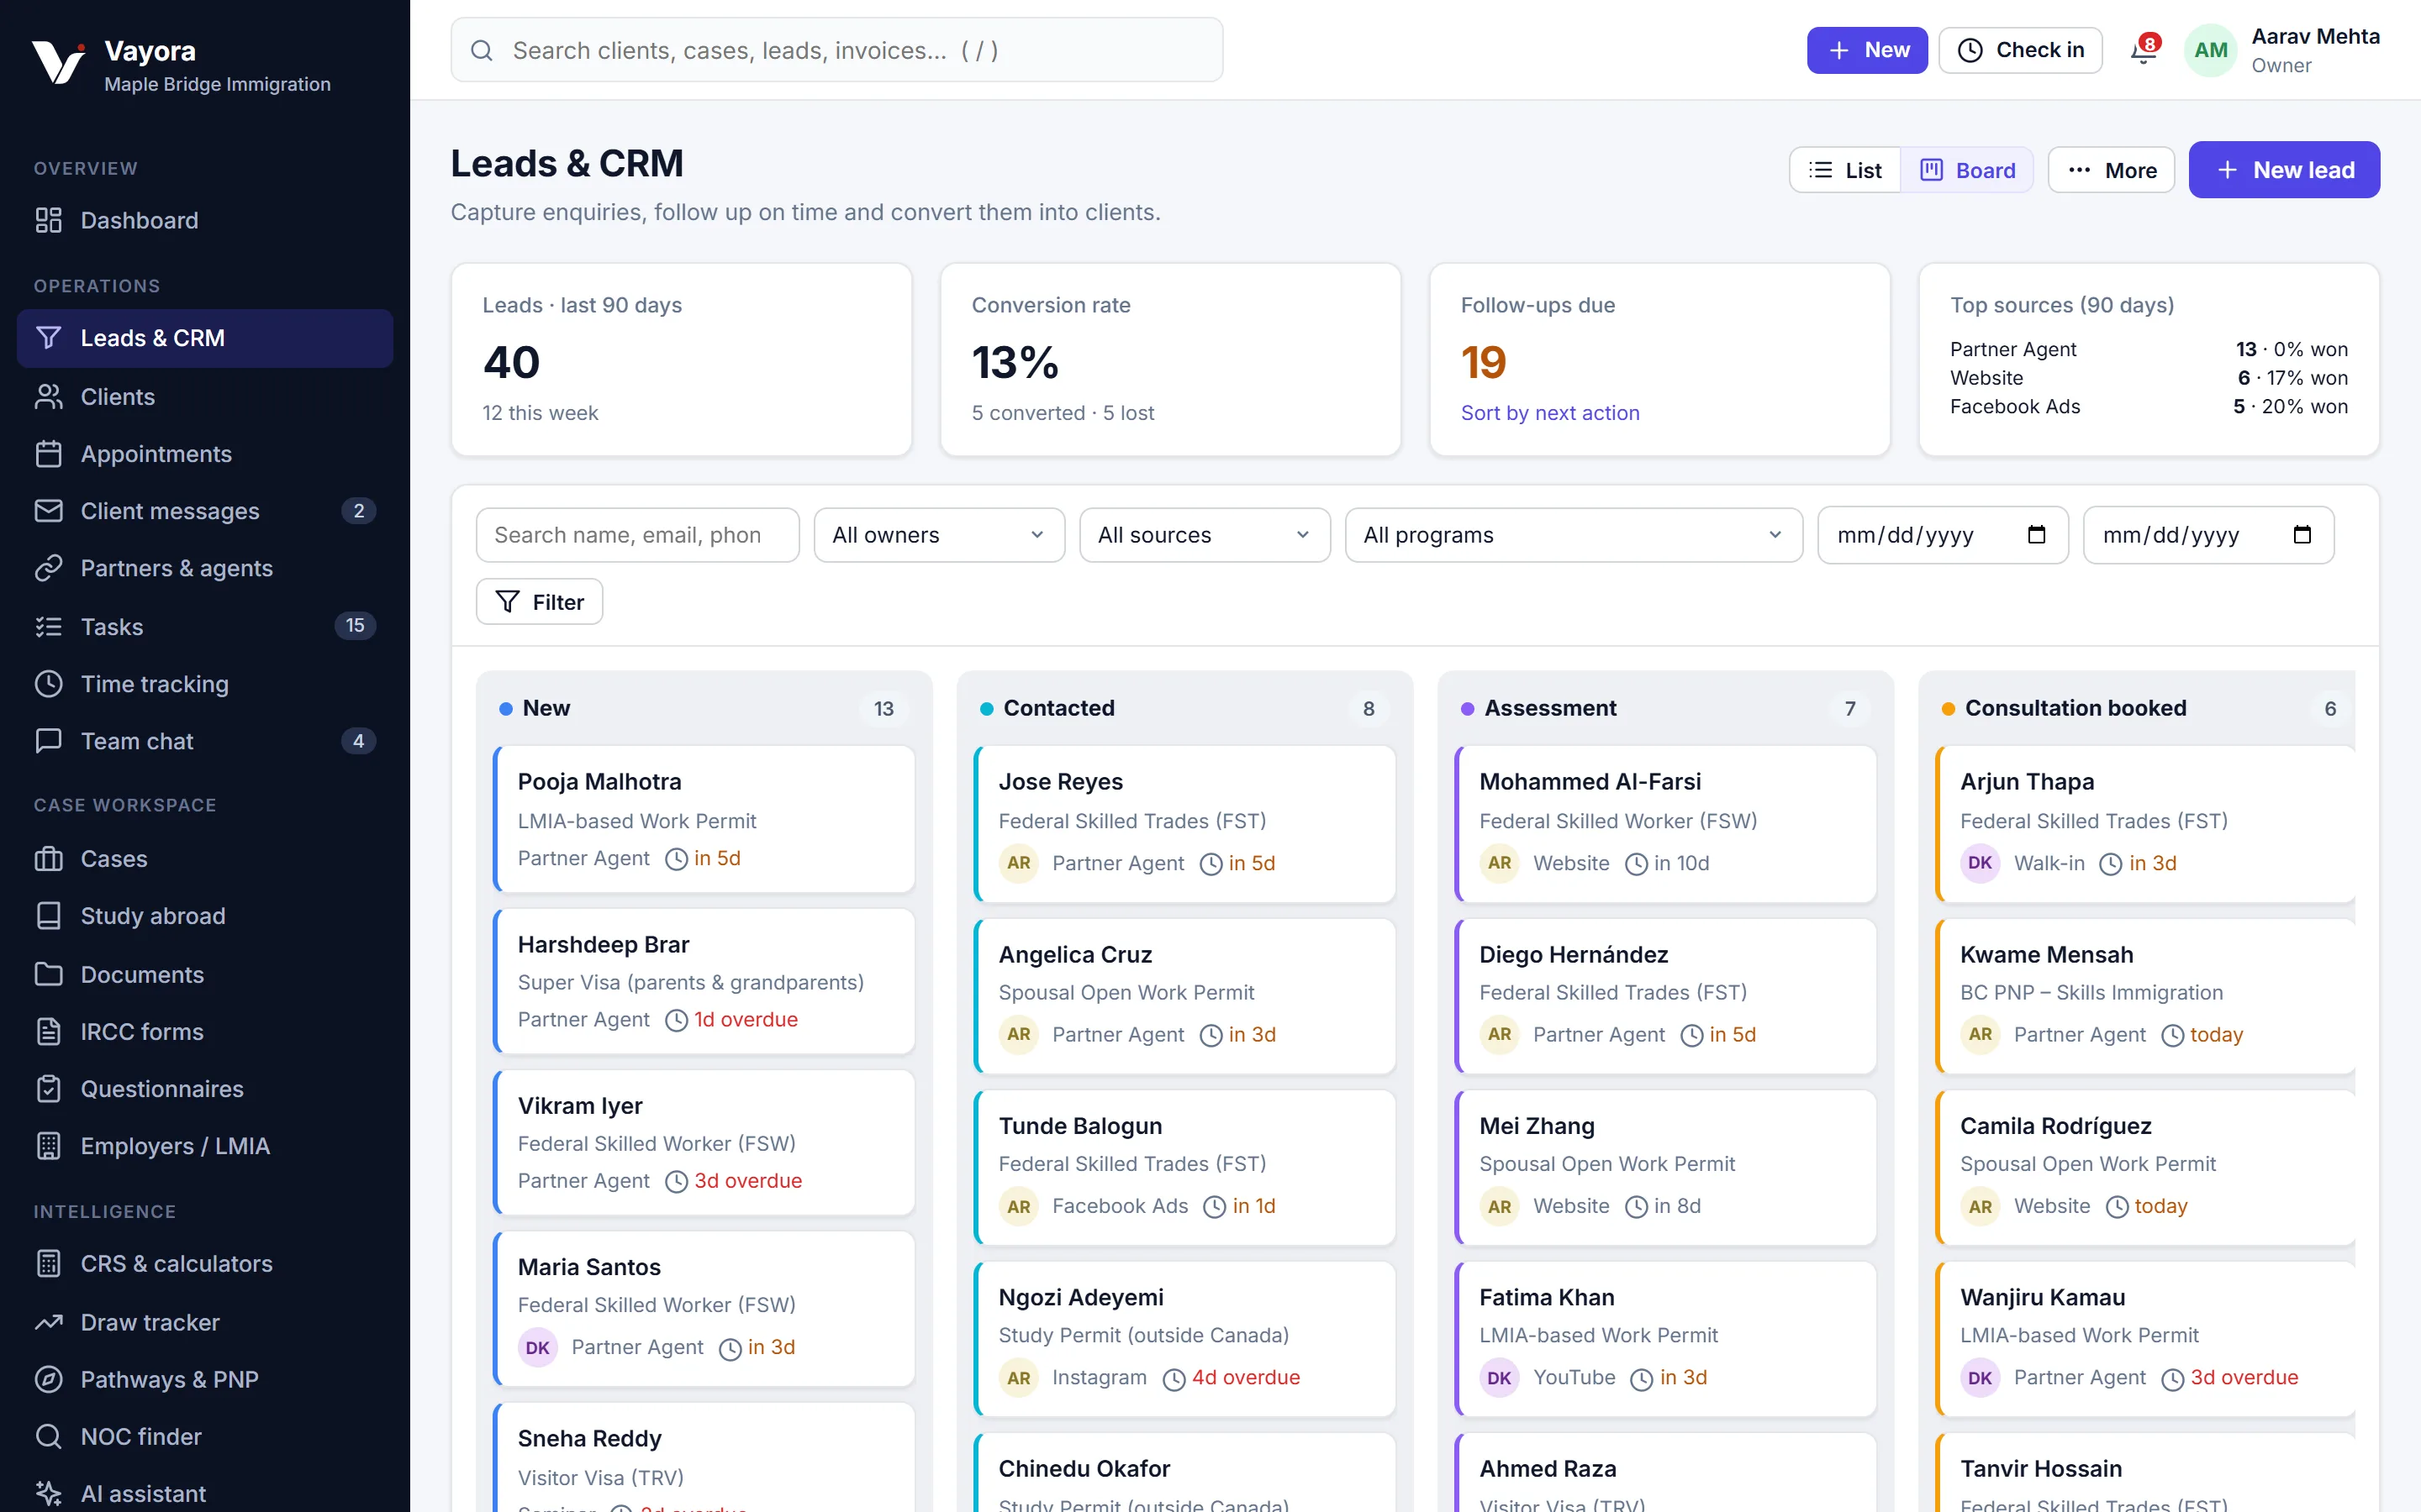Open IRCC forms
Screen dimensions: 2421x1512
click(205, 1031)
